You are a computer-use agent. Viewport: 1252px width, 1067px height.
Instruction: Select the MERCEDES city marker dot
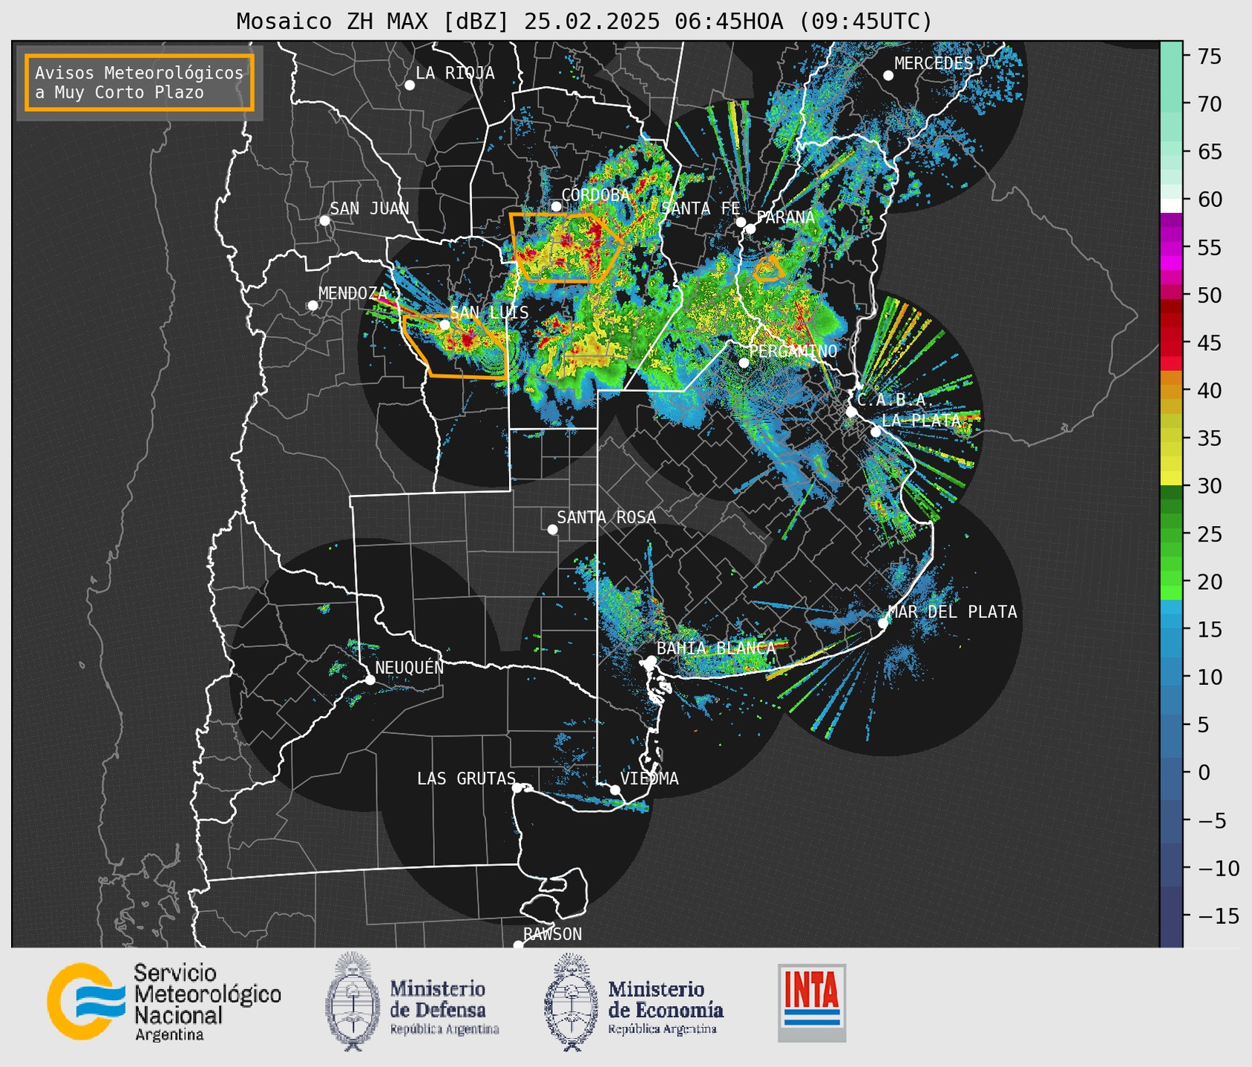coord(888,76)
